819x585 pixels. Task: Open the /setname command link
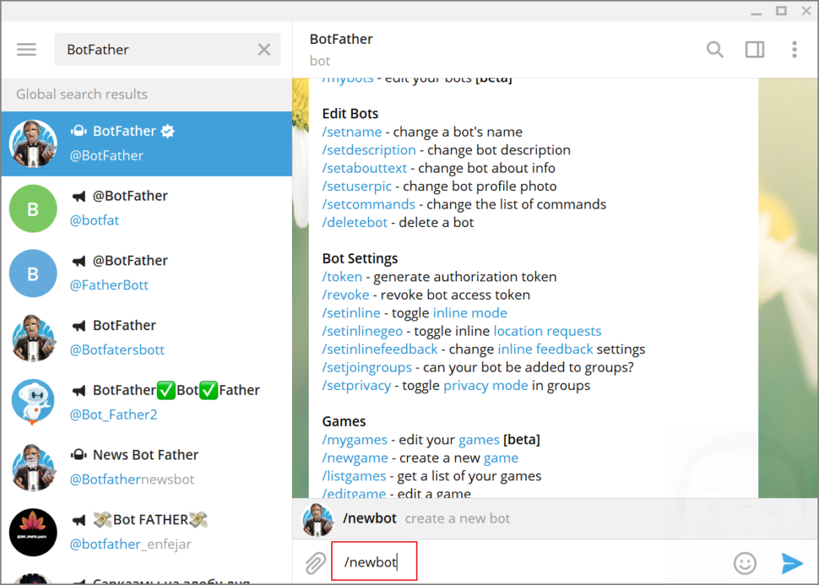(x=352, y=131)
